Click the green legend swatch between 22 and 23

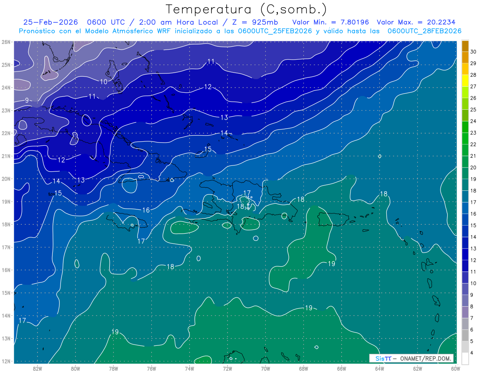tap(465, 138)
